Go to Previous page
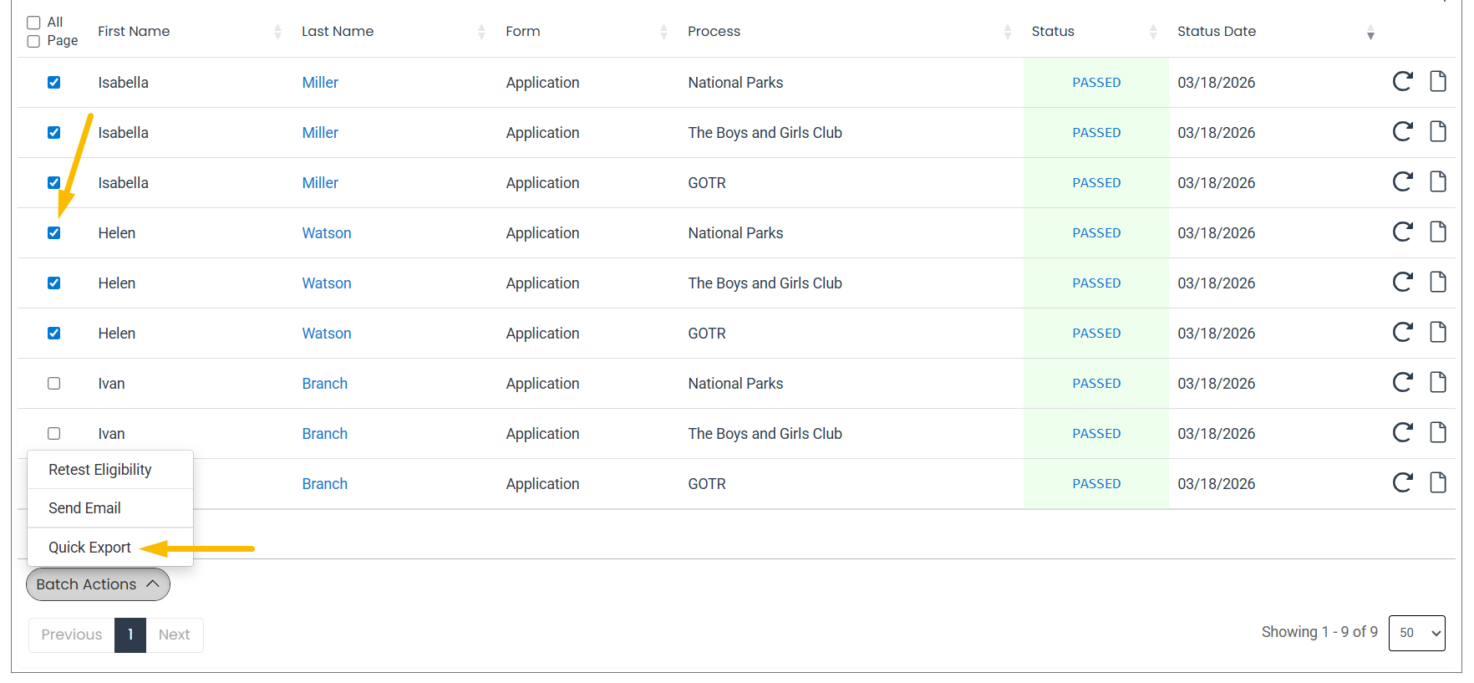 pyautogui.click(x=72, y=635)
